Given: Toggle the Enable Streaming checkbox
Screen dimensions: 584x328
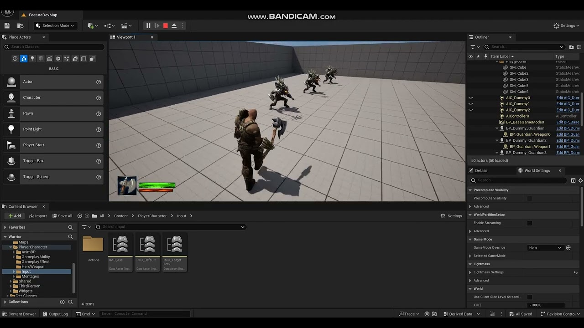Looking at the screenshot, I should (x=529, y=223).
